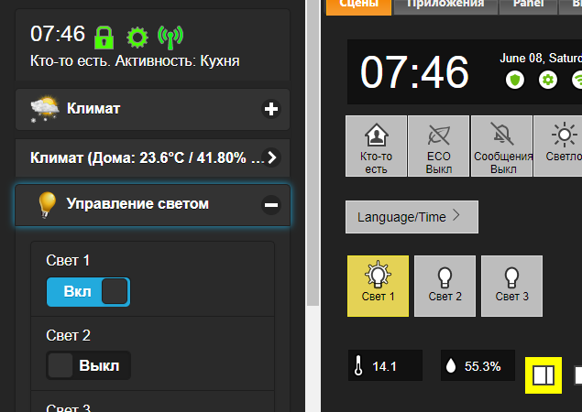Click the green shield icon under the date
This screenshot has width=582, height=412.
click(x=515, y=80)
